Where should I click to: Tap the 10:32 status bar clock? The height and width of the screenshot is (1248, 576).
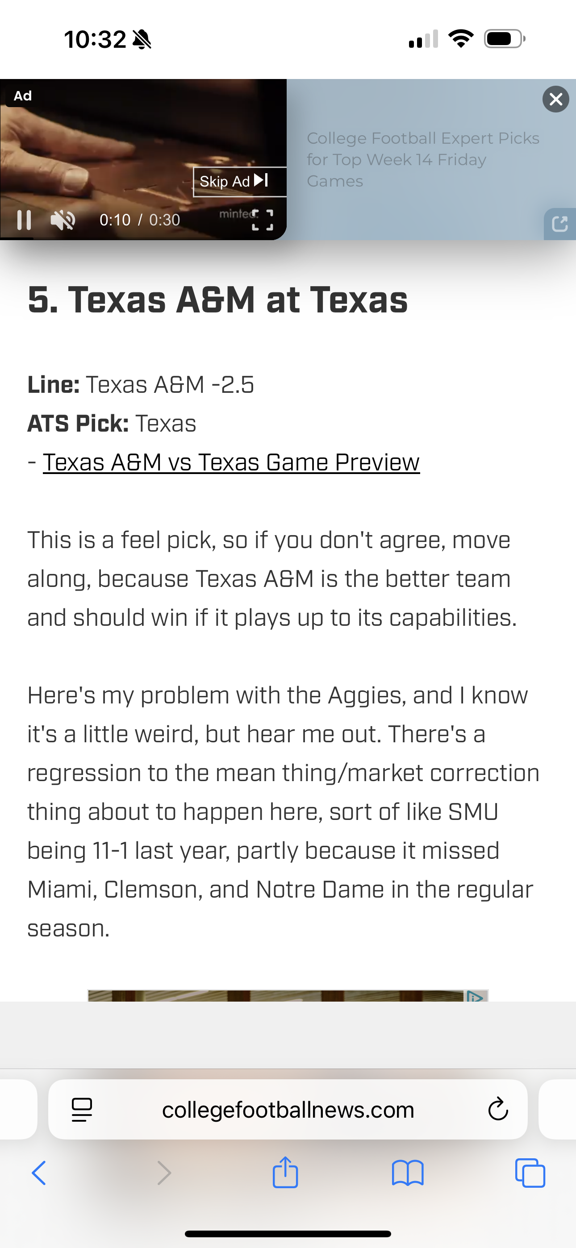click(x=95, y=39)
